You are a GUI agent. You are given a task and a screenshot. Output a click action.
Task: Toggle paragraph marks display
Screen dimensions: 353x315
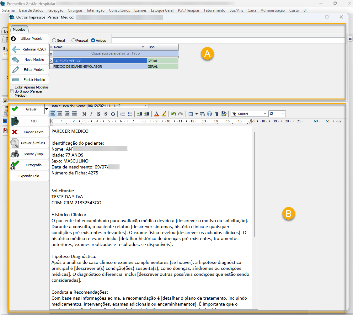[x=217, y=114]
